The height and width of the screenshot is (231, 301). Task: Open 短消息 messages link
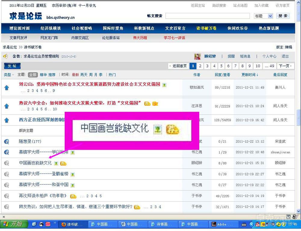click(x=245, y=57)
